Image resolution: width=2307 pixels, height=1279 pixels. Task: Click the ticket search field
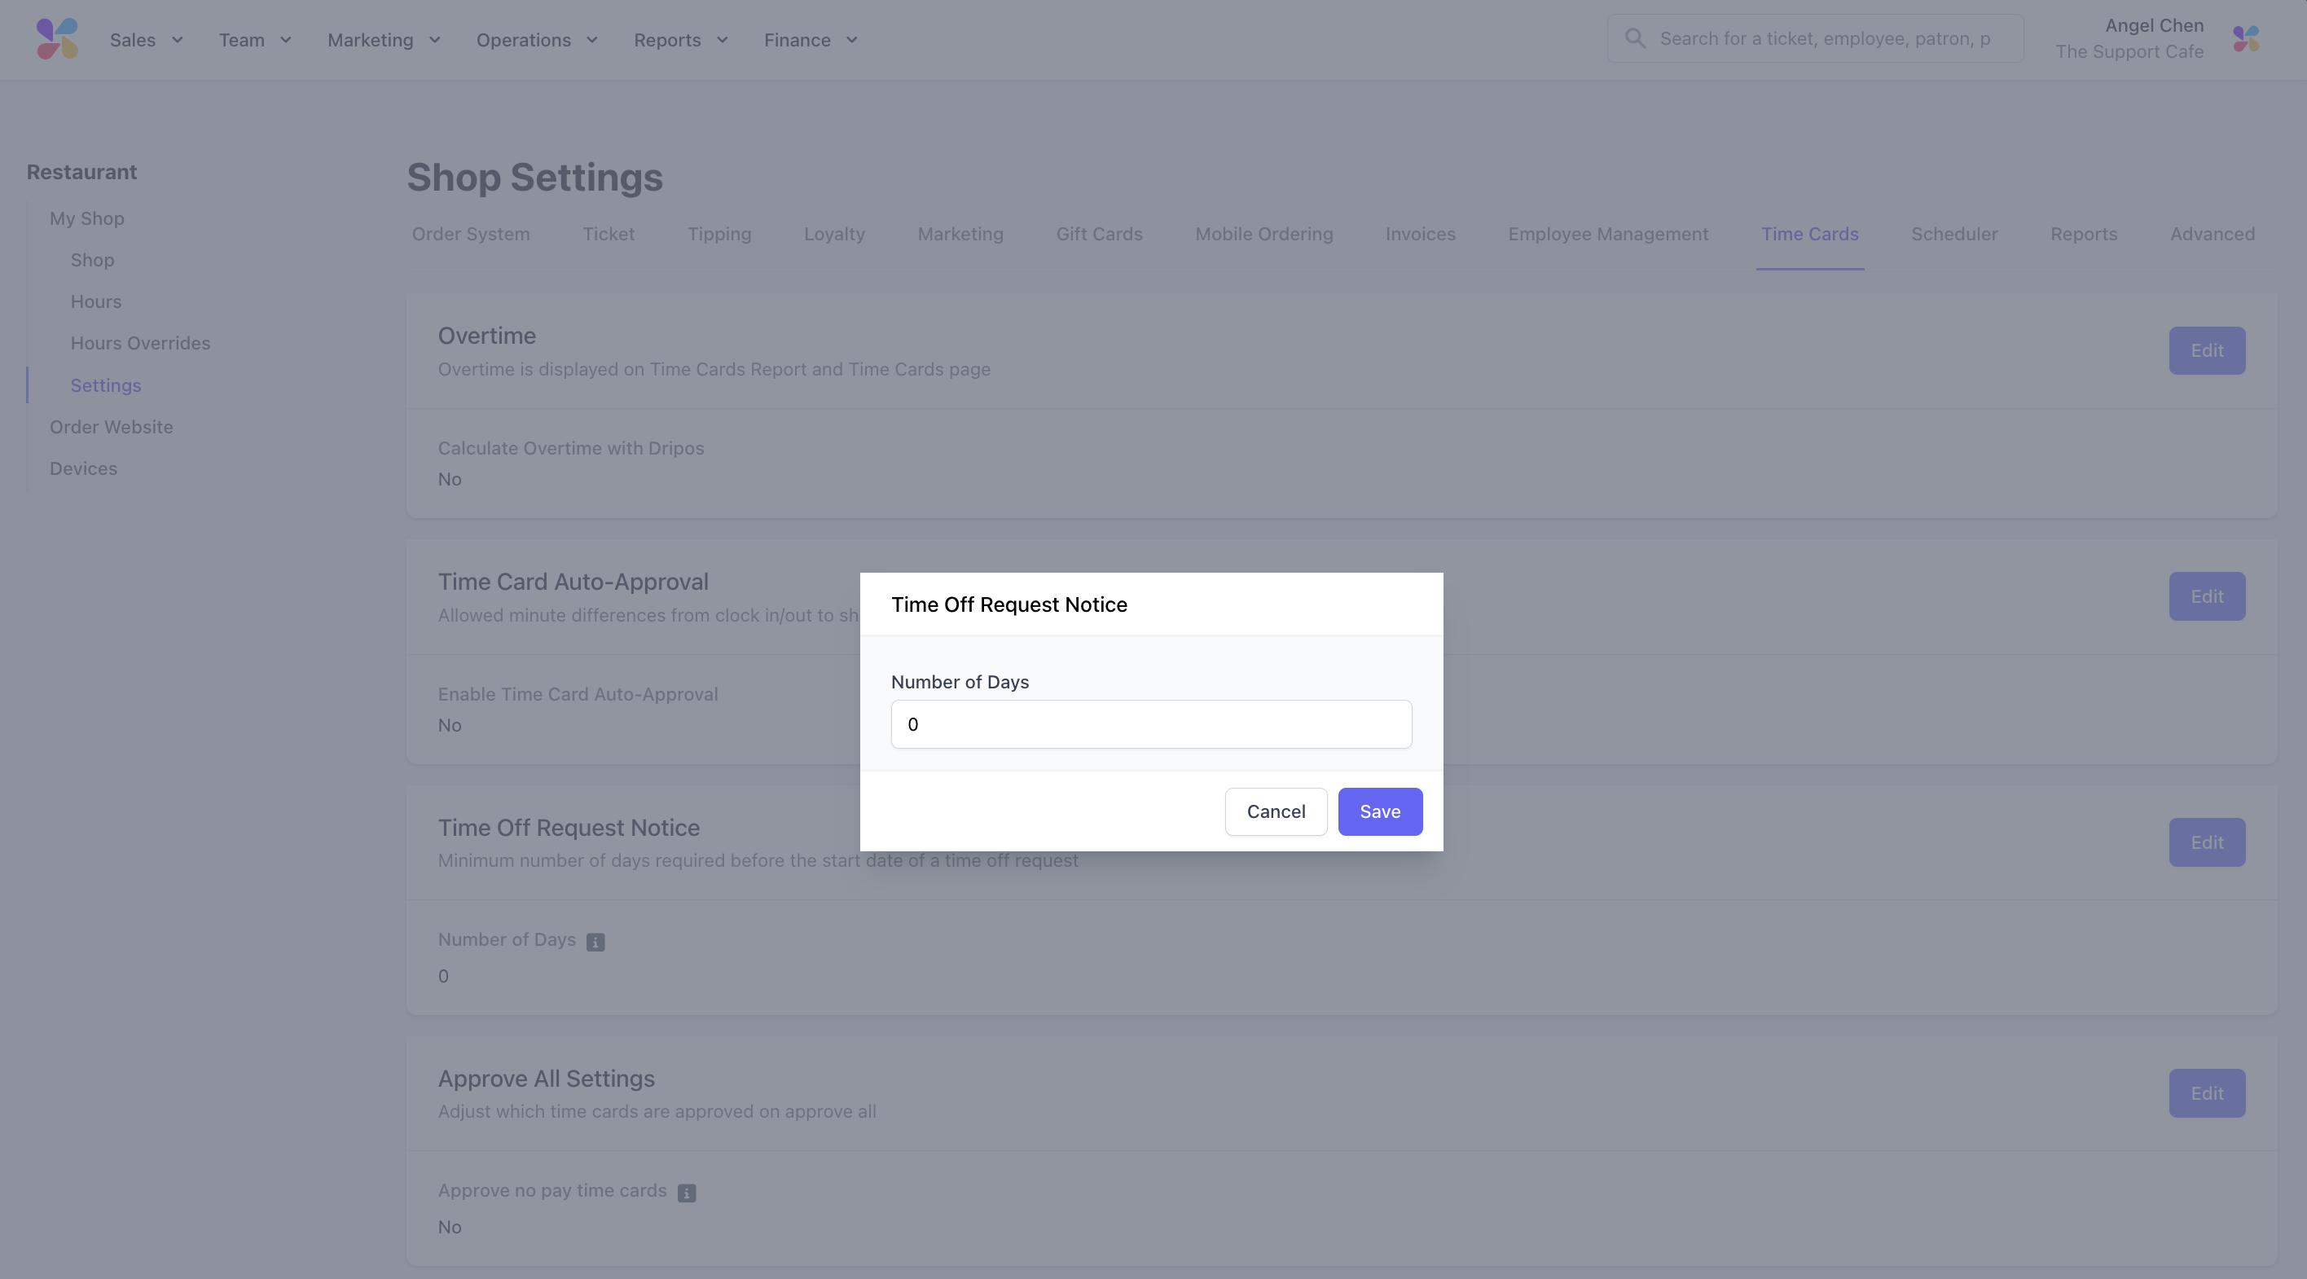(x=1814, y=38)
